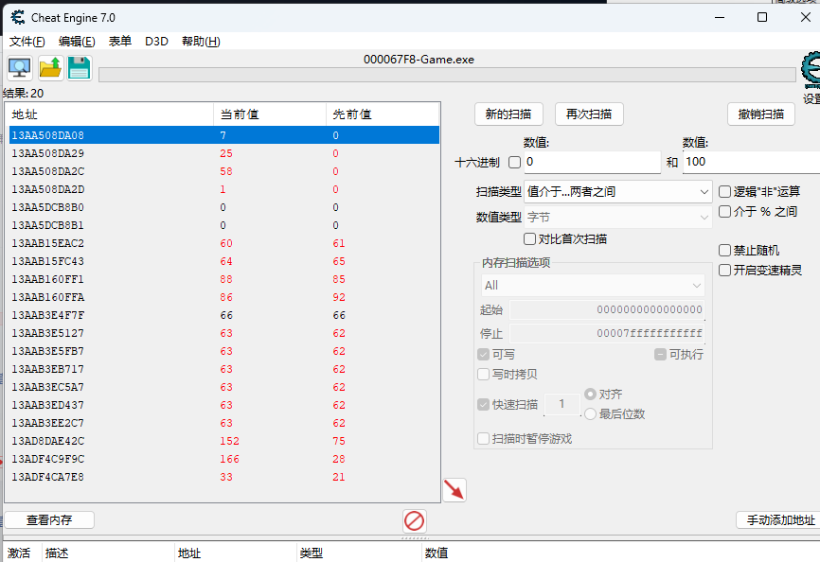This screenshot has height=562, width=820.
Task: Select address row 13AA5DCB8B0
Action: [x=223, y=207]
